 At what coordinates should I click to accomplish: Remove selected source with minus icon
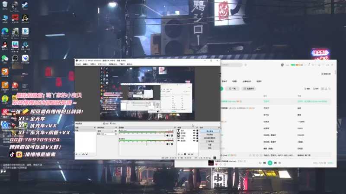(x=182, y=154)
